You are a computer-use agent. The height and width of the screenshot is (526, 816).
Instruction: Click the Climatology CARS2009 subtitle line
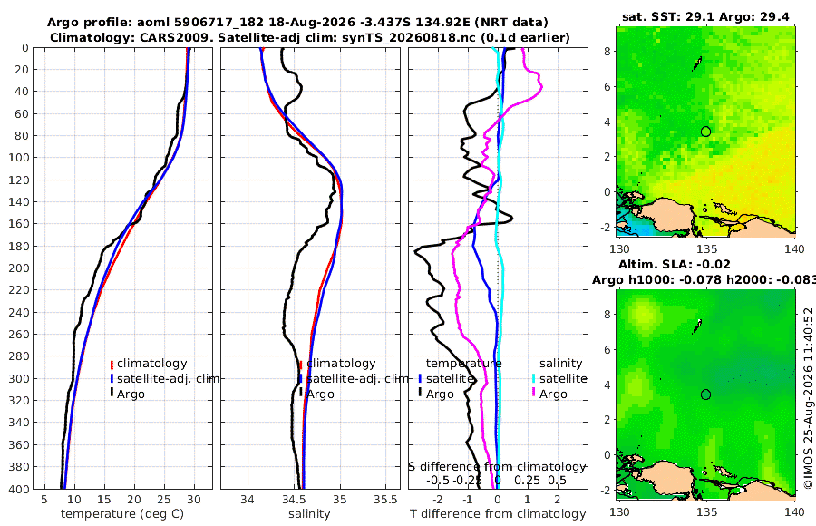(310, 37)
